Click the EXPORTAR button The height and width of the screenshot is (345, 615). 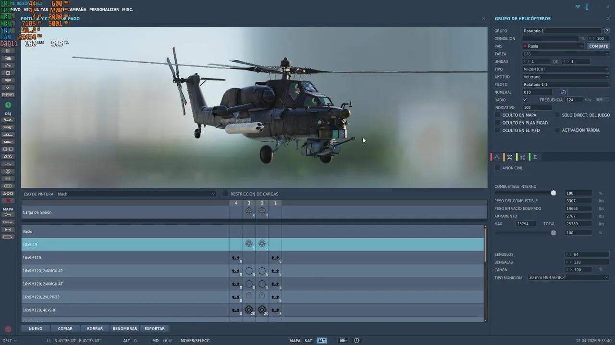(155, 329)
